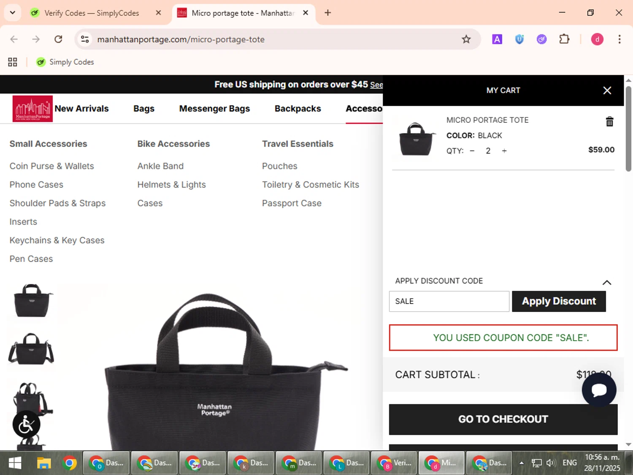Open the purple round extension icon
This screenshot has width=633, height=475.
(541, 39)
